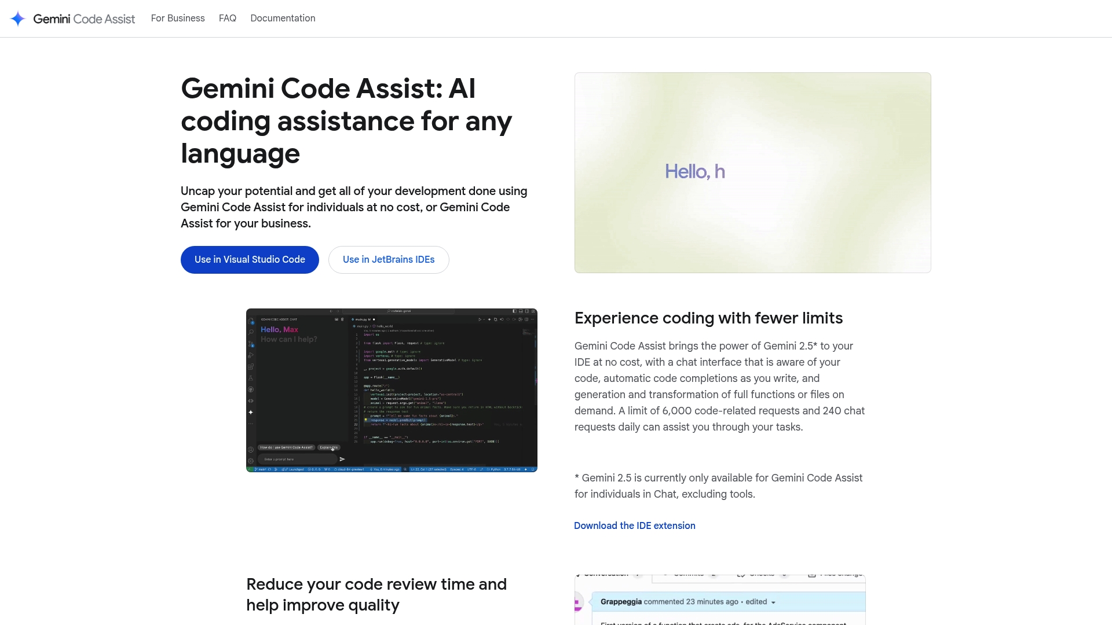Image resolution: width=1112 pixels, height=625 pixels.
Task: Click the Gemini Code Assist wordmark
Action: click(84, 19)
